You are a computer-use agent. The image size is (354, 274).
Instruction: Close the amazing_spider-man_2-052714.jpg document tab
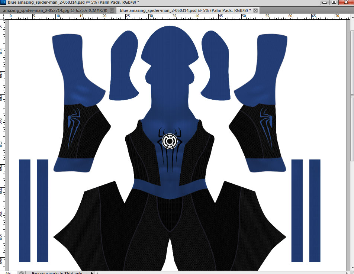[112, 10]
